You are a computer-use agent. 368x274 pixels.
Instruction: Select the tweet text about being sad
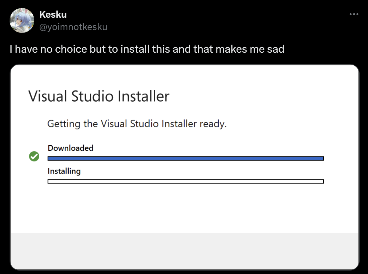[147, 49]
